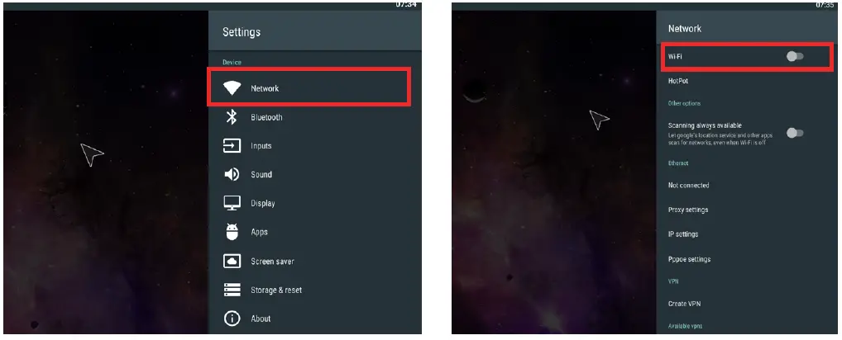Select the Not connected Ethernet entry
Viewport: 842px width, 340px height.
[x=688, y=185]
